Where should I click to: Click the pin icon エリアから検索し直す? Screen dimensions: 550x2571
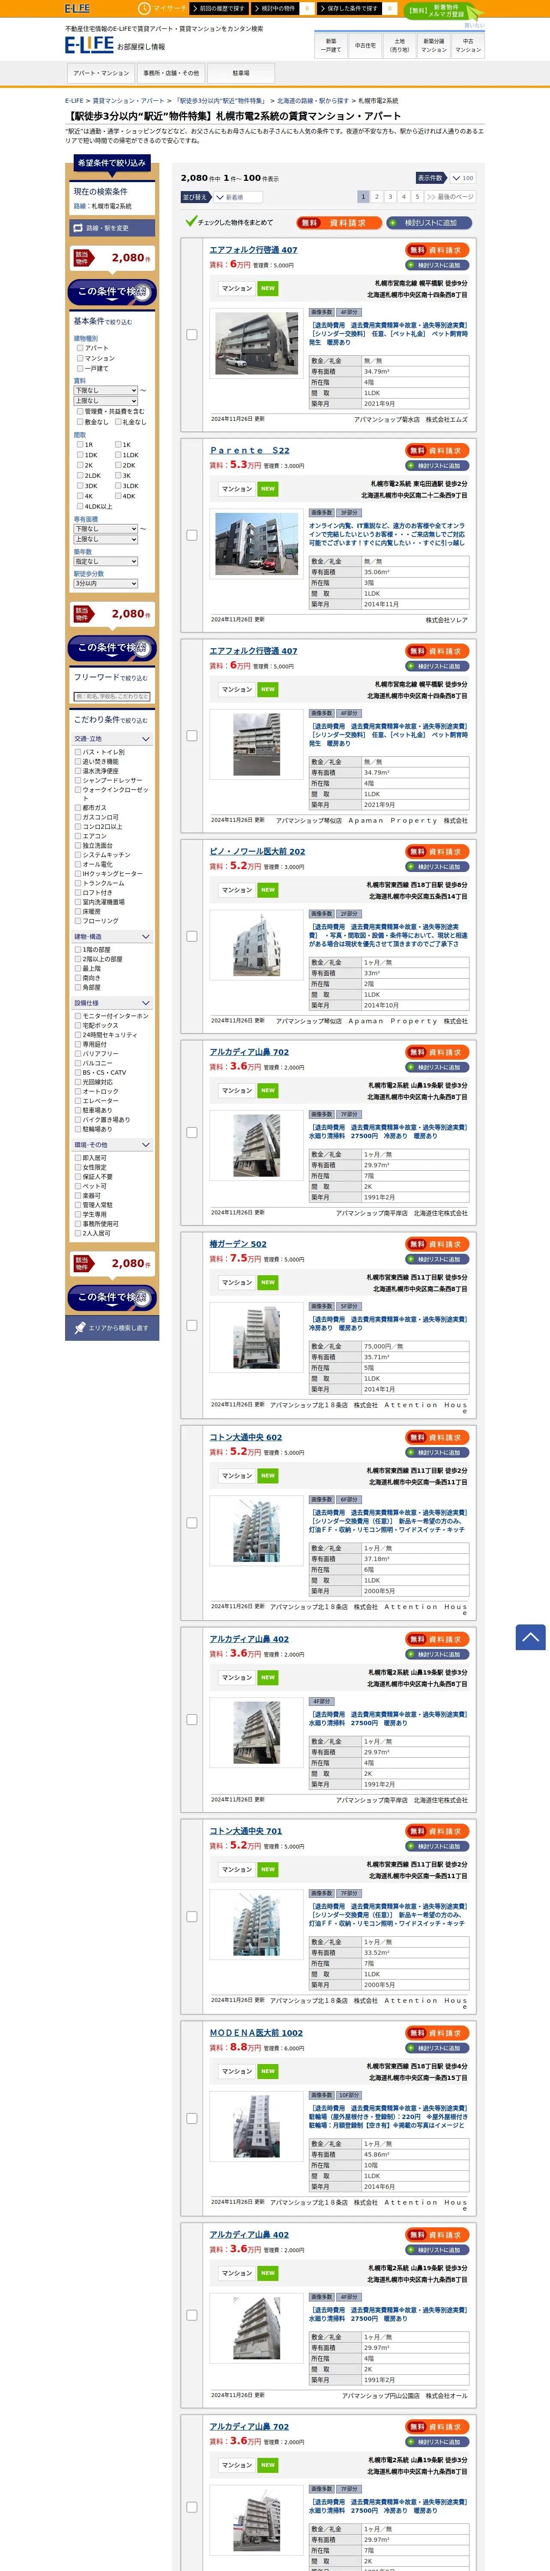click(x=80, y=1327)
